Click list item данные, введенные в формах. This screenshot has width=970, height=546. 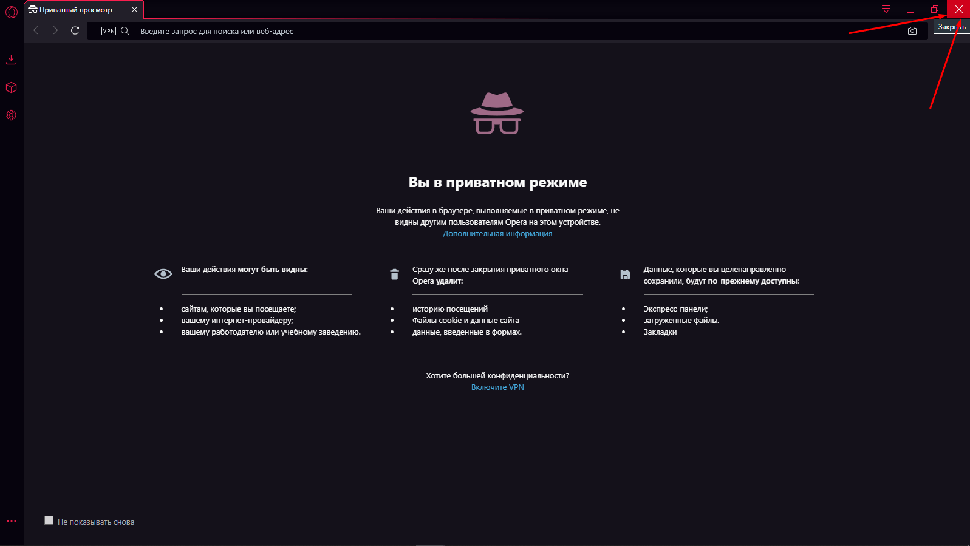(467, 332)
